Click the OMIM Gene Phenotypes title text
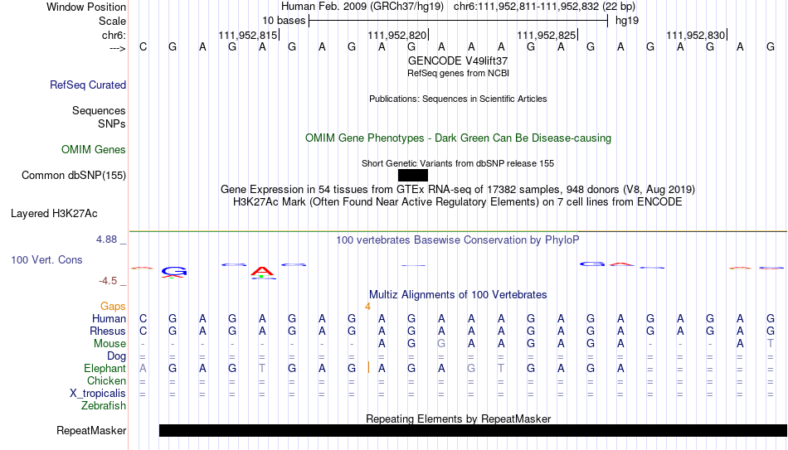788x450 pixels. (458, 138)
